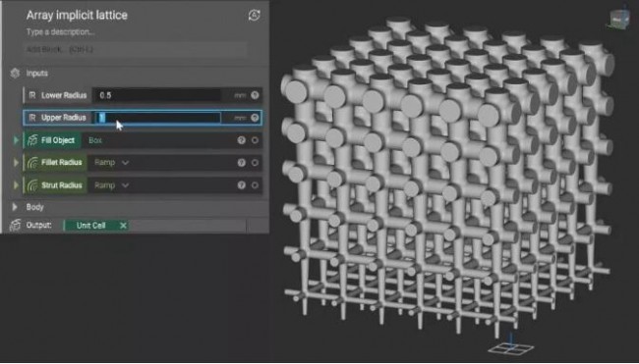639x364 pixels.
Task: Toggle the circle connector on Fill Object row
Action: click(x=255, y=140)
